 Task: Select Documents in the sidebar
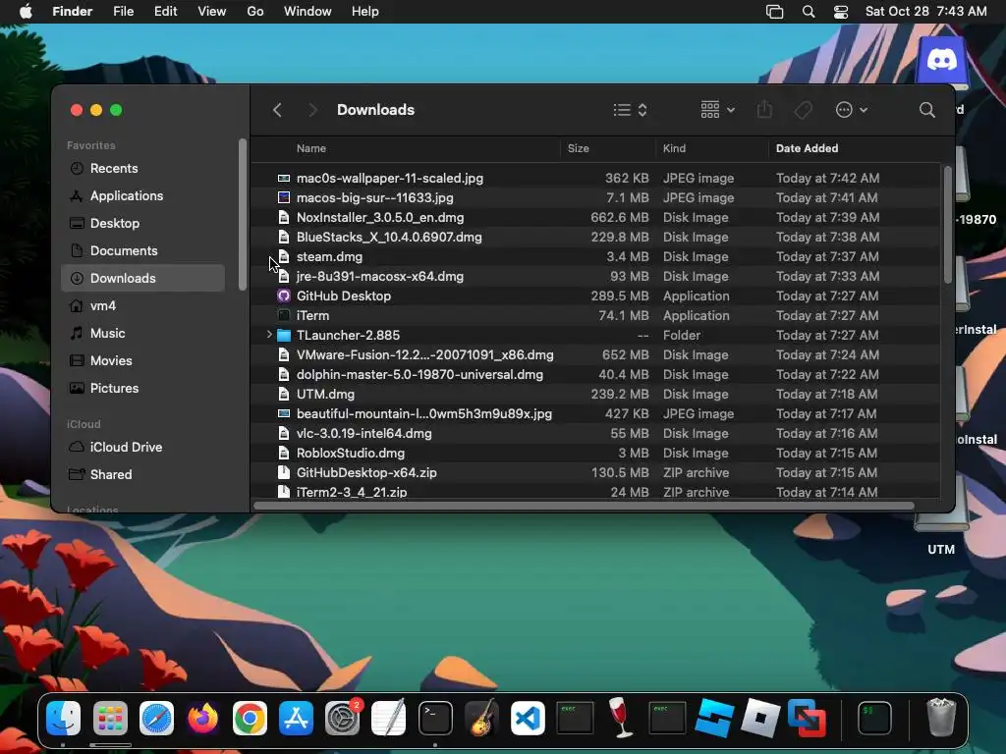(x=142, y=250)
